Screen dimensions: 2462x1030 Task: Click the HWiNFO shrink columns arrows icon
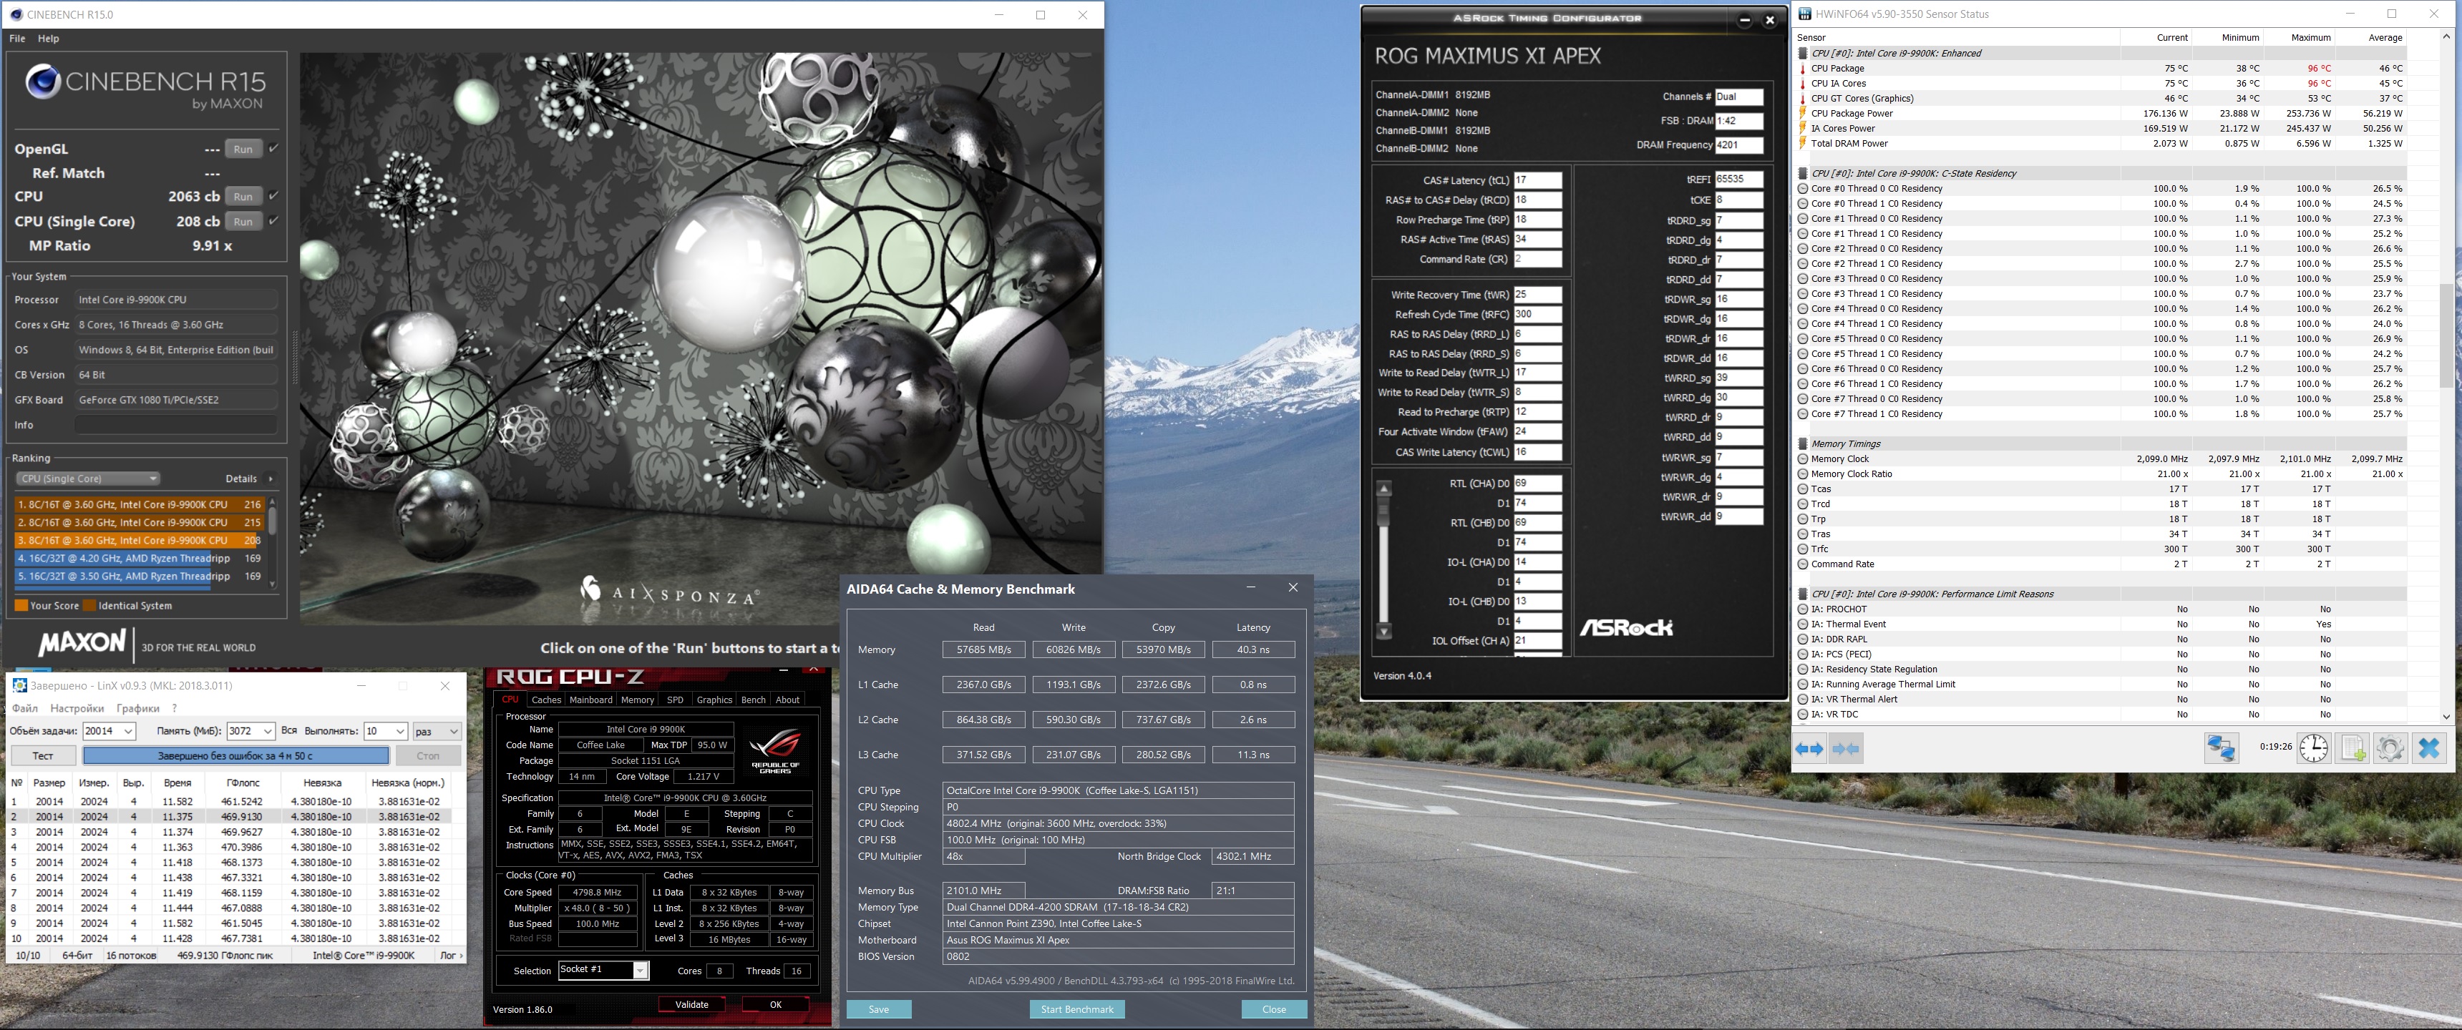click(1846, 748)
